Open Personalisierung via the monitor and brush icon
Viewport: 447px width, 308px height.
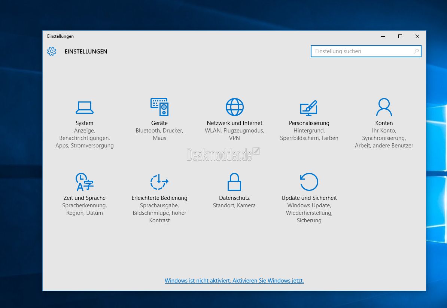[x=309, y=108]
